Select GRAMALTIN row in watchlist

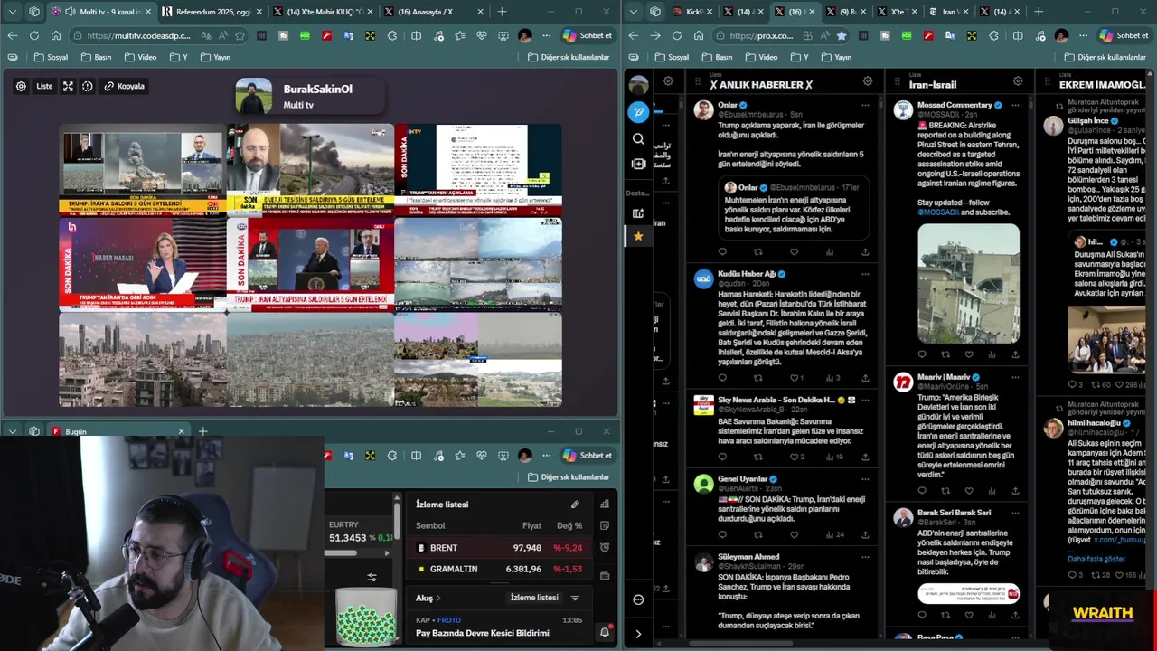(x=499, y=569)
